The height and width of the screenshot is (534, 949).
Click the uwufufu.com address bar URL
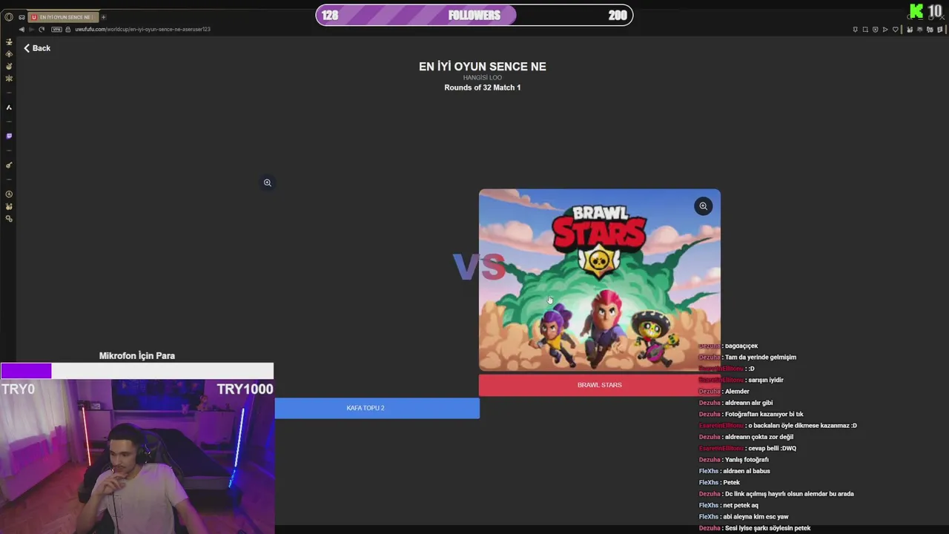coord(142,30)
